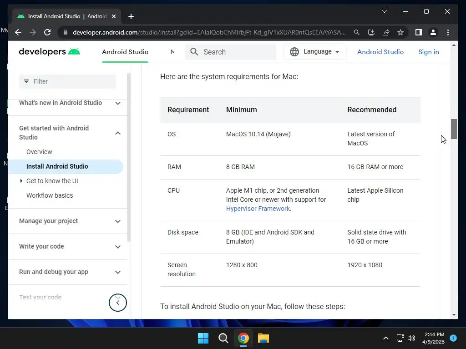Open the tab search chevron
466x349 pixels.
tap(384, 11)
